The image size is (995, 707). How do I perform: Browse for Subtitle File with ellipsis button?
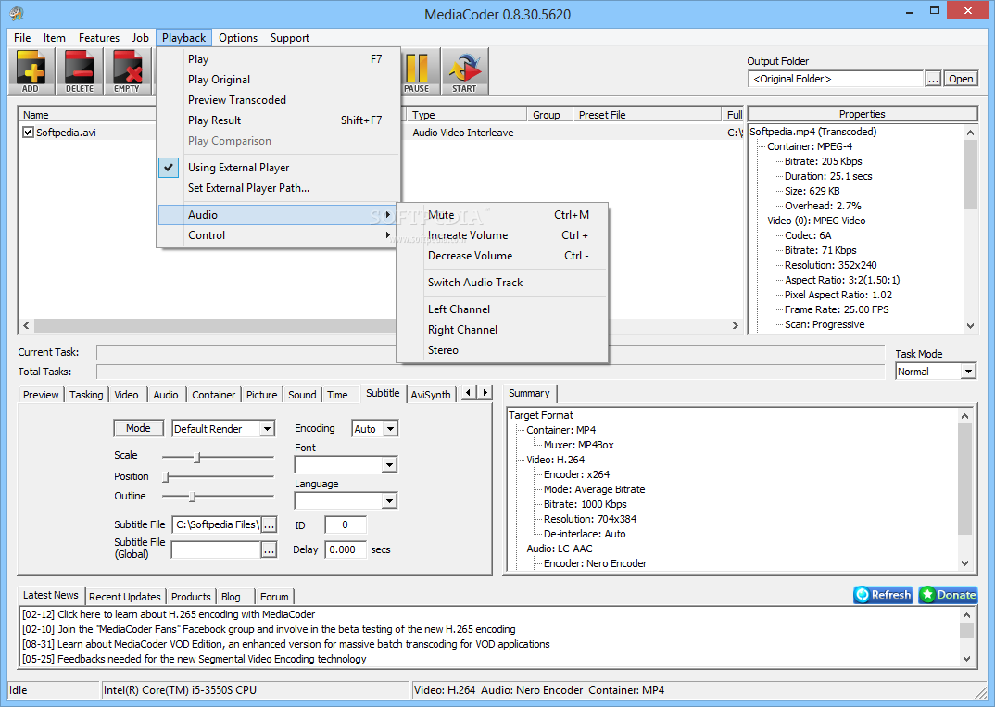pyautogui.click(x=269, y=524)
